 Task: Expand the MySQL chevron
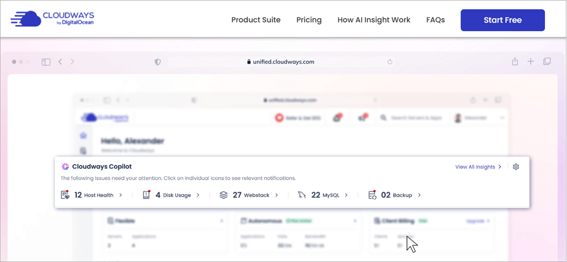pos(346,195)
